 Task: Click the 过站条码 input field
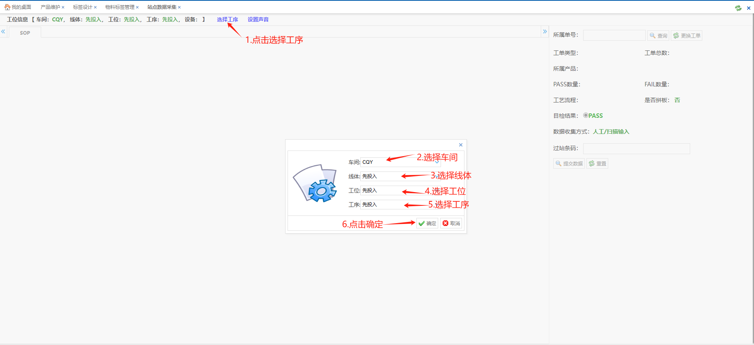pos(636,148)
